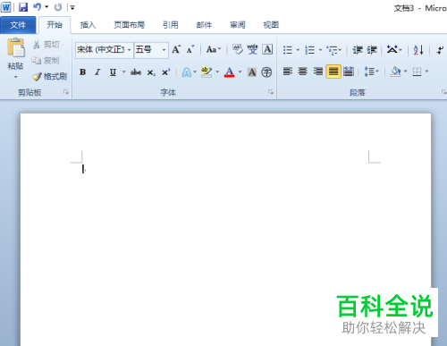
Task: Open the 页面布局 Page Layout tab
Action: click(x=130, y=25)
